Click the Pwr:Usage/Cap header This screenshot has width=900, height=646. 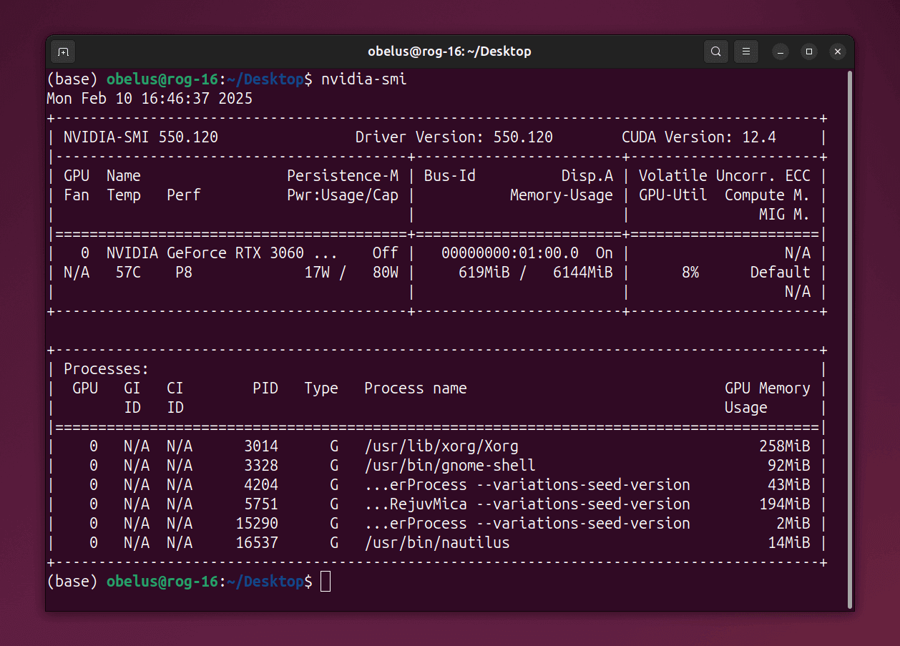pyautogui.click(x=343, y=195)
